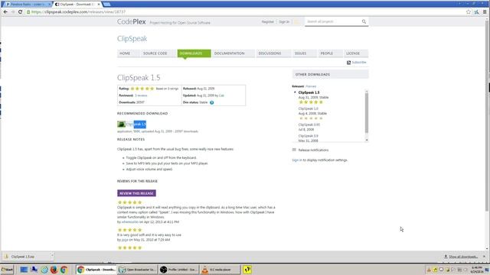Click the Subscribe link
The height and width of the screenshot is (275, 490).
(359, 63)
